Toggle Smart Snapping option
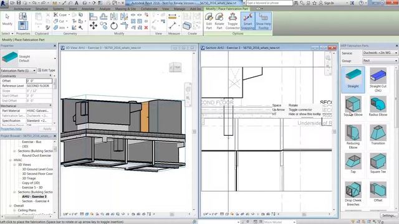Viewport: 399px width, 224px height. pyautogui.click(x=248, y=21)
